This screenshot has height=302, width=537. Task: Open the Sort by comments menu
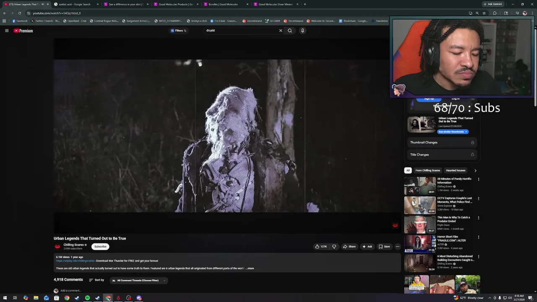click(x=96, y=280)
